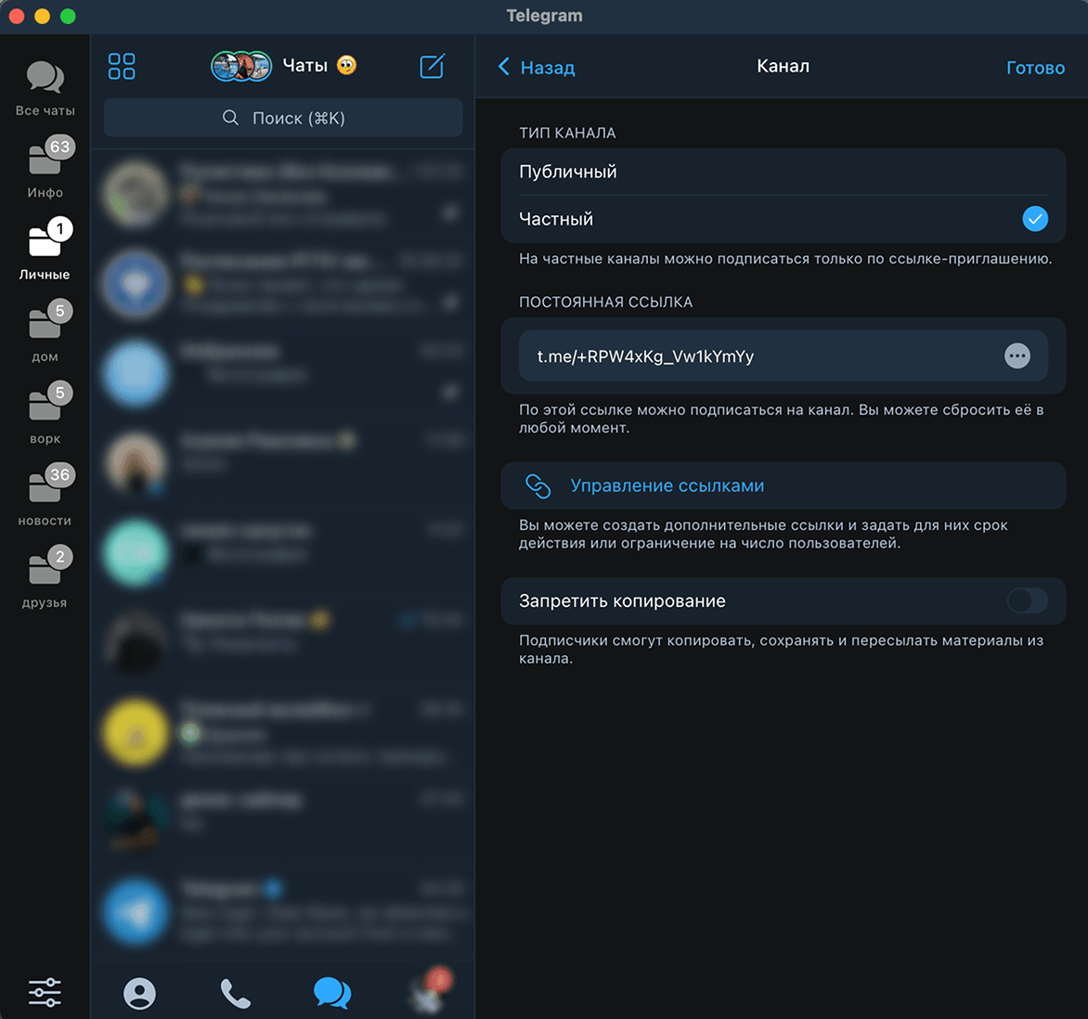Confirm changes with Готово
The width and height of the screenshot is (1088, 1019).
click(1035, 68)
